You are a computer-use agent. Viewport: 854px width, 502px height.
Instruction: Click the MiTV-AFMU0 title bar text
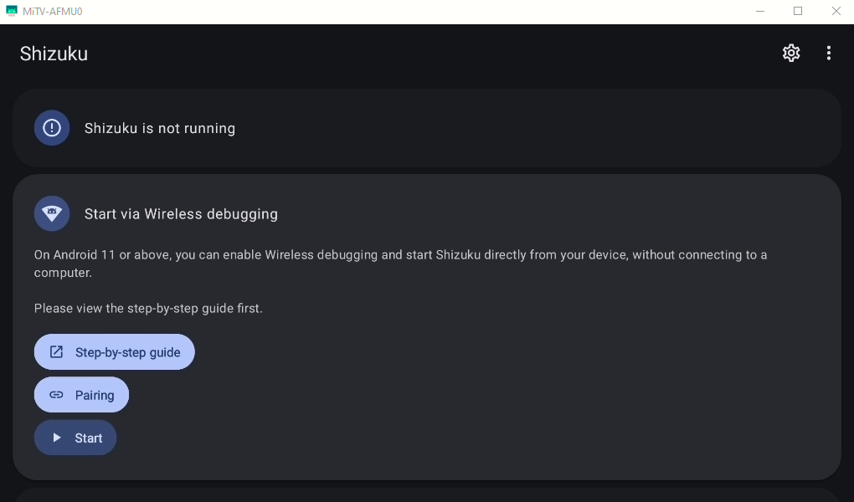tap(52, 12)
